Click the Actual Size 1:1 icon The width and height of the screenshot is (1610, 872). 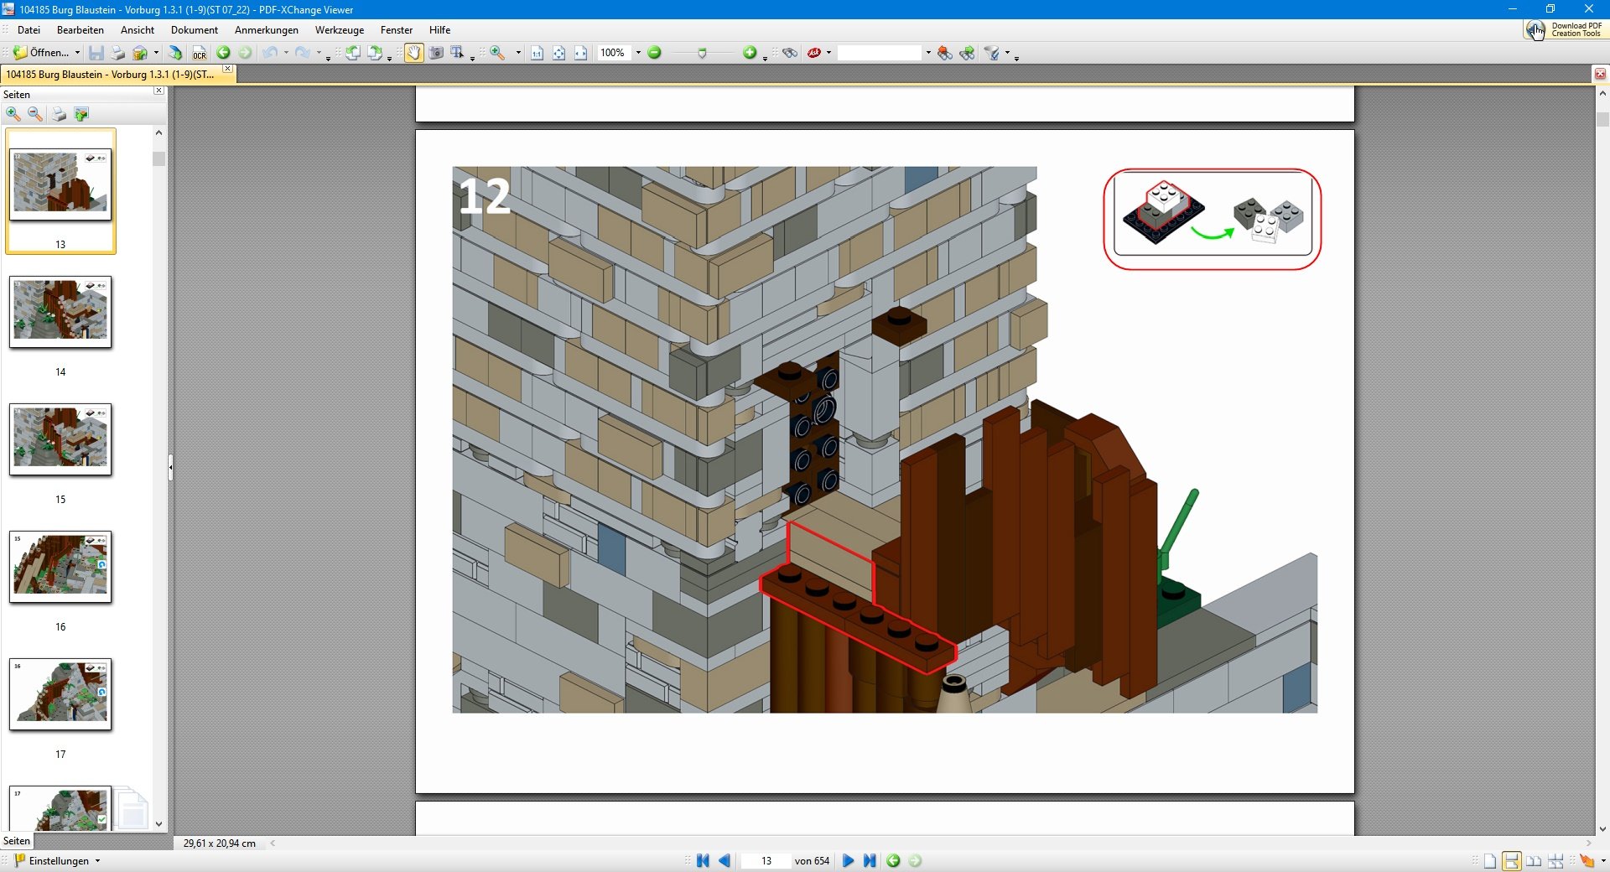point(537,53)
